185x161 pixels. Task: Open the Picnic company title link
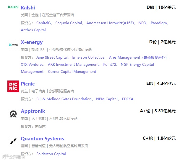click(x=28, y=84)
